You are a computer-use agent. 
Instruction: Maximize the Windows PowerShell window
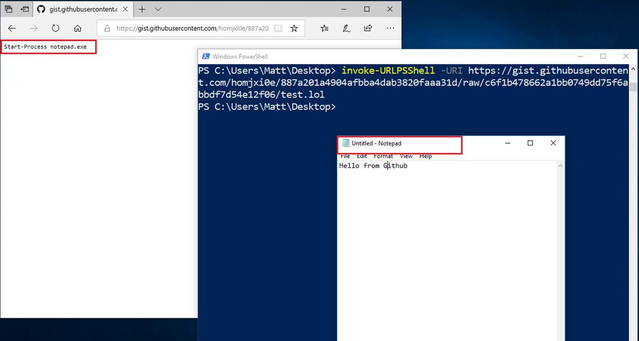pyautogui.click(x=603, y=56)
